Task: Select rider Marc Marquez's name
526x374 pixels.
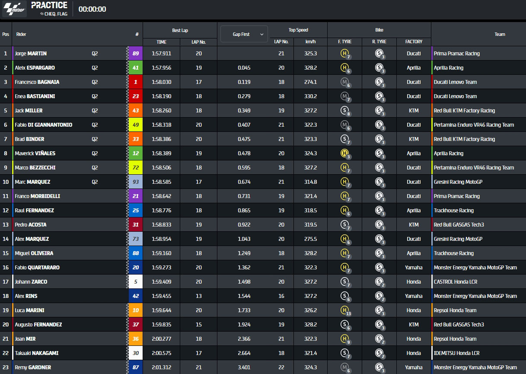Action: coord(32,182)
